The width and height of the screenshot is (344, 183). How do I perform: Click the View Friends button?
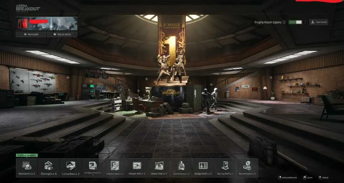[x=319, y=22]
